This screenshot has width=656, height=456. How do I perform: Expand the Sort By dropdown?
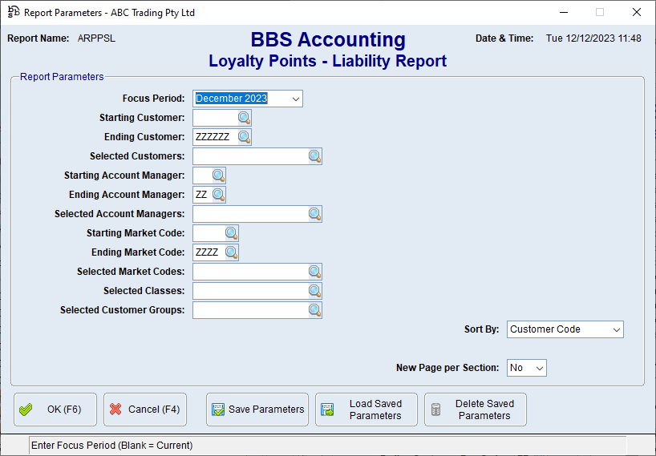(x=616, y=329)
